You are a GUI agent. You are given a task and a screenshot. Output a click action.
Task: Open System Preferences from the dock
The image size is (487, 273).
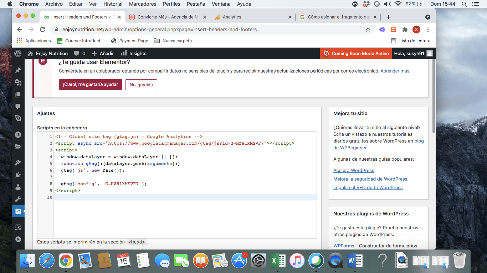pyautogui.click(x=258, y=261)
